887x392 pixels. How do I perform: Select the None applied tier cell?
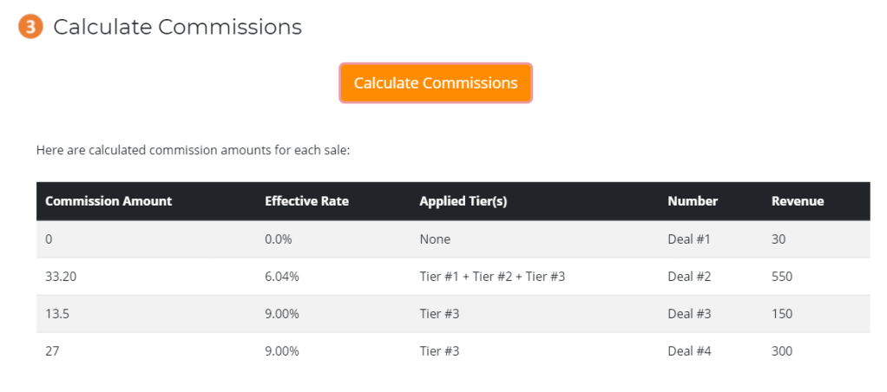(435, 239)
